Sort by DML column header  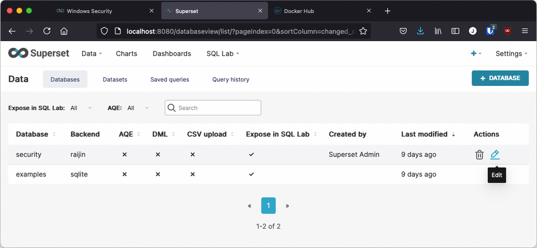tap(163, 134)
